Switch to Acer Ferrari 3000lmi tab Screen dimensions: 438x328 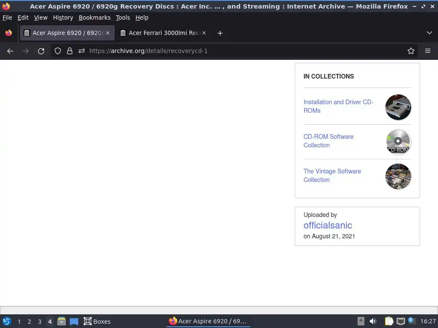164,33
